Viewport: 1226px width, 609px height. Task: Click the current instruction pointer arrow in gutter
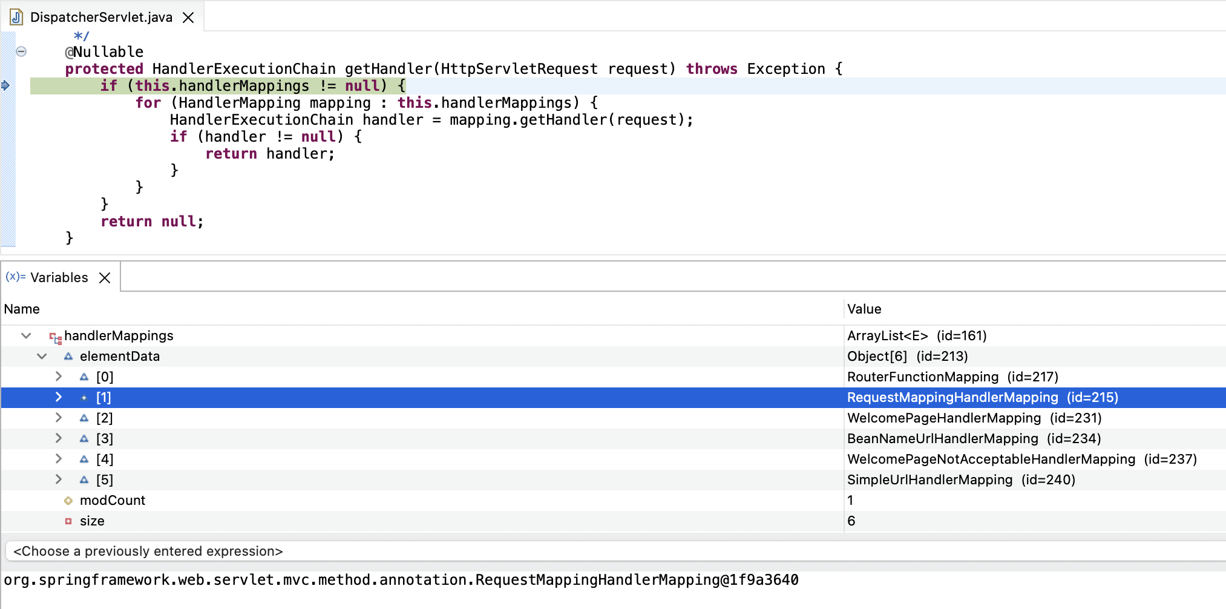[5, 85]
